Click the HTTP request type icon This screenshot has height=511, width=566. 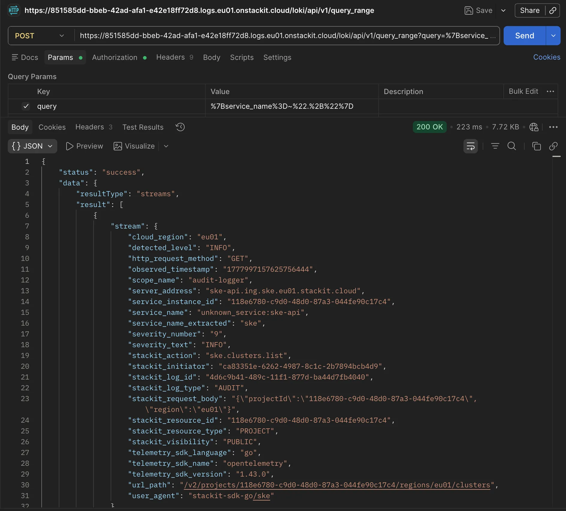tap(13, 10)
